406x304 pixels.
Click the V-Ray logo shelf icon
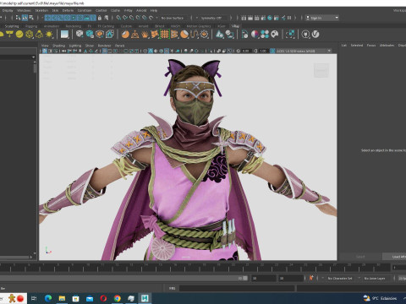(315, 35)
